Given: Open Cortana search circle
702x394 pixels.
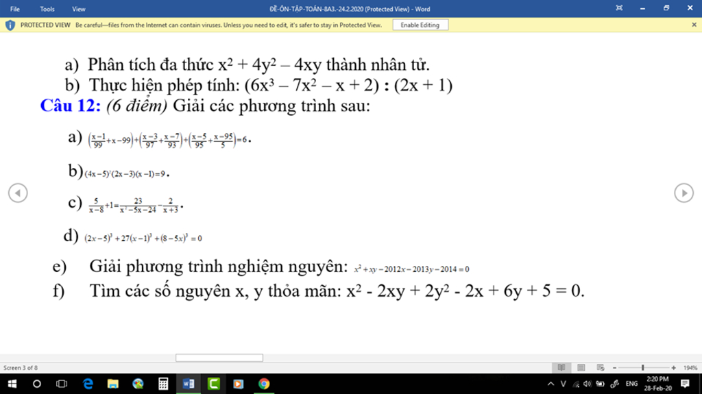Looking at the screenshot, I should (x=37, y=384).
